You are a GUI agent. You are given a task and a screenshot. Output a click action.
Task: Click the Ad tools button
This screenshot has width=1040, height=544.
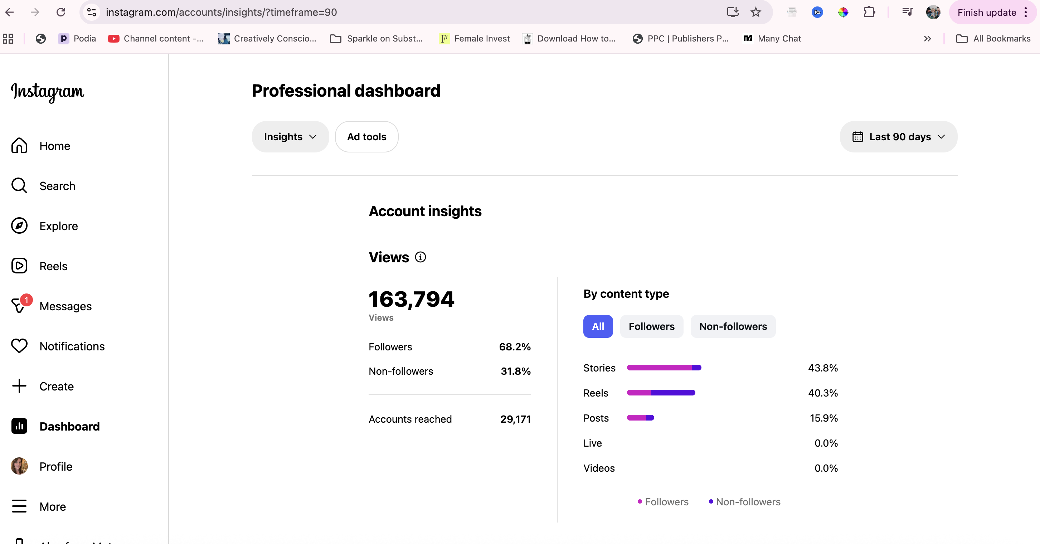[x=366, y=137]
